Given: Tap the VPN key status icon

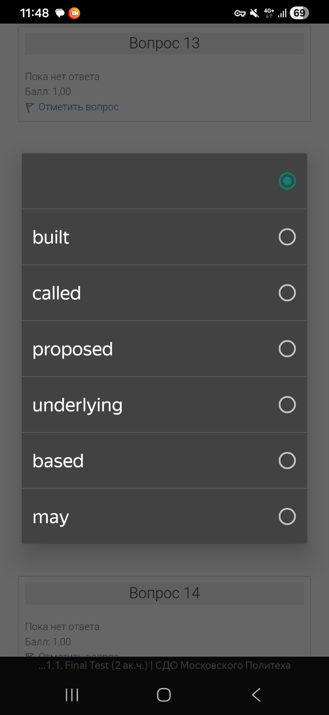Looking at the screenshot, I should (x=240, y=13).
